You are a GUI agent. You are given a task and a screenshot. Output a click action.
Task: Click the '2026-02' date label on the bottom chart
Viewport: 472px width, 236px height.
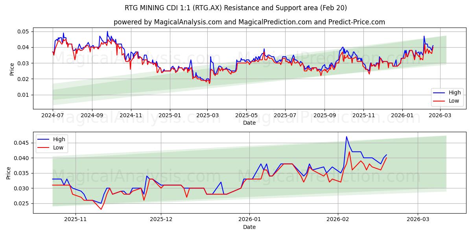[x=338, y=220]
